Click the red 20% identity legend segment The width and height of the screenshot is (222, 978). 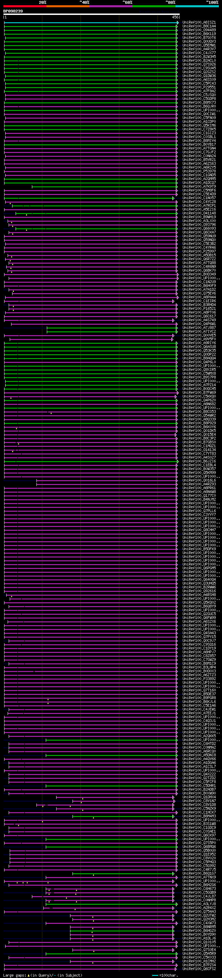coord(25,6)
